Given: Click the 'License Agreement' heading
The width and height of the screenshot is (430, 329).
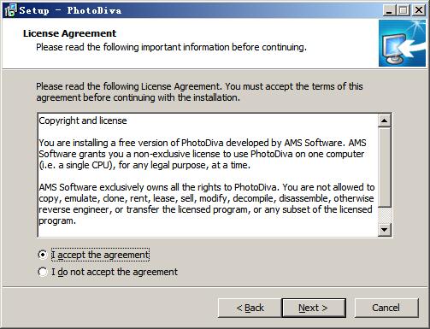Looking at the screenshot, I should [x=69, y=33].
